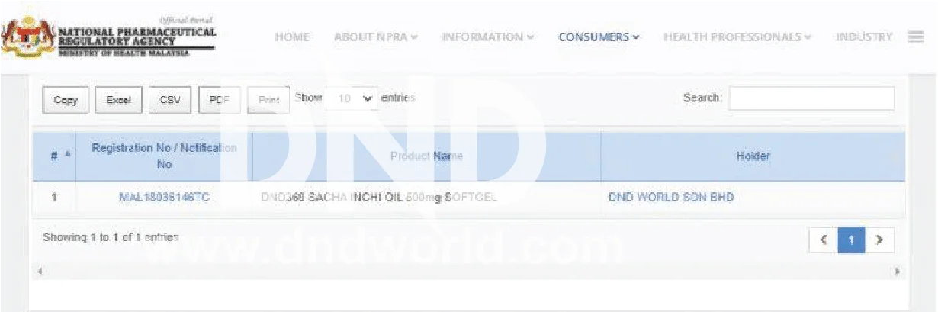Download table as CSV
Image resolution: width=938 pixels, height=312 pixels.
(170, 100)
